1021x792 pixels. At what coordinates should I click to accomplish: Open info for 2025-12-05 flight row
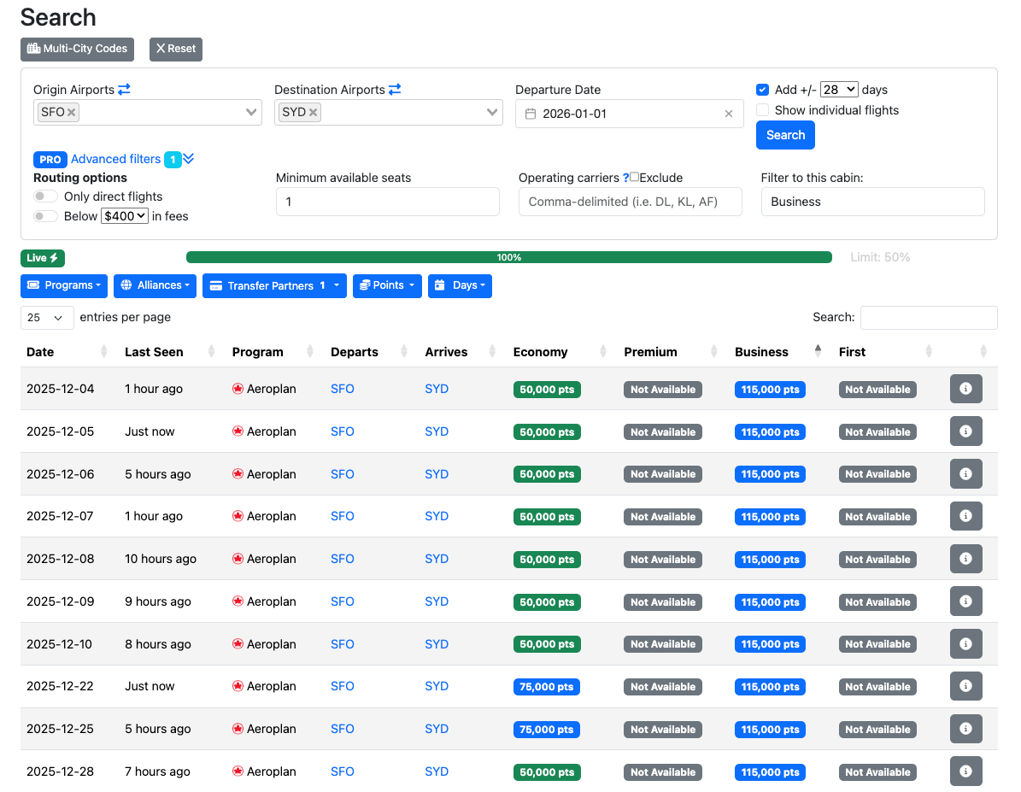point(965,431)
